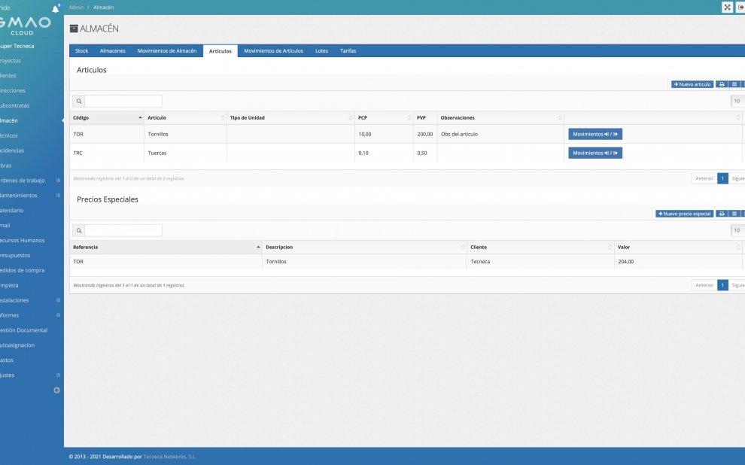Click the Articulos table search field
The image size is (745, 465).
(123, 101)
